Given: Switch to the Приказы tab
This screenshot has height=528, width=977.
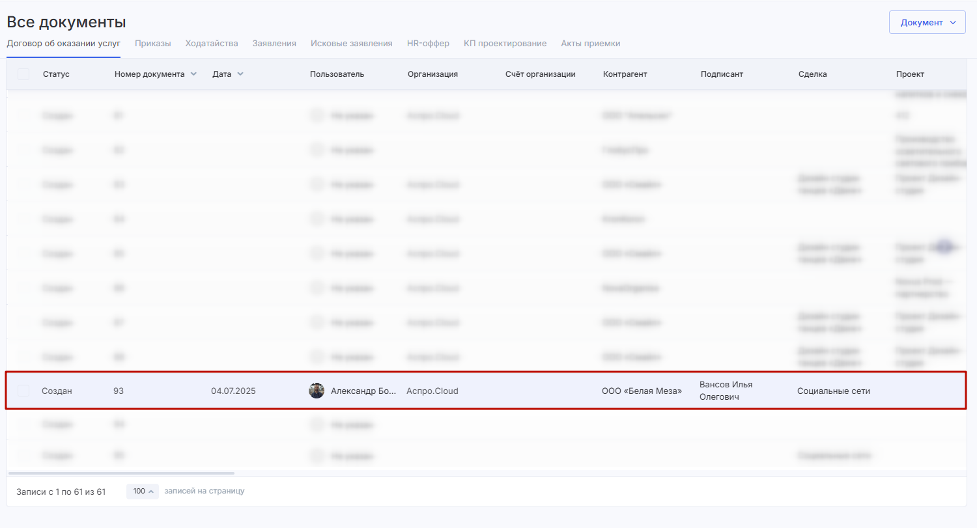Looking at the screenshot, I should point(153,44).
